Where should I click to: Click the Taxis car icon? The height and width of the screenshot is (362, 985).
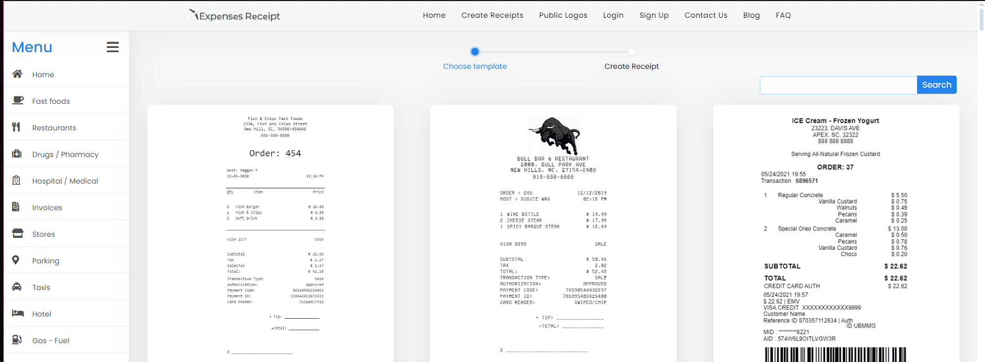pyautogui.click(x=17, y=286)
